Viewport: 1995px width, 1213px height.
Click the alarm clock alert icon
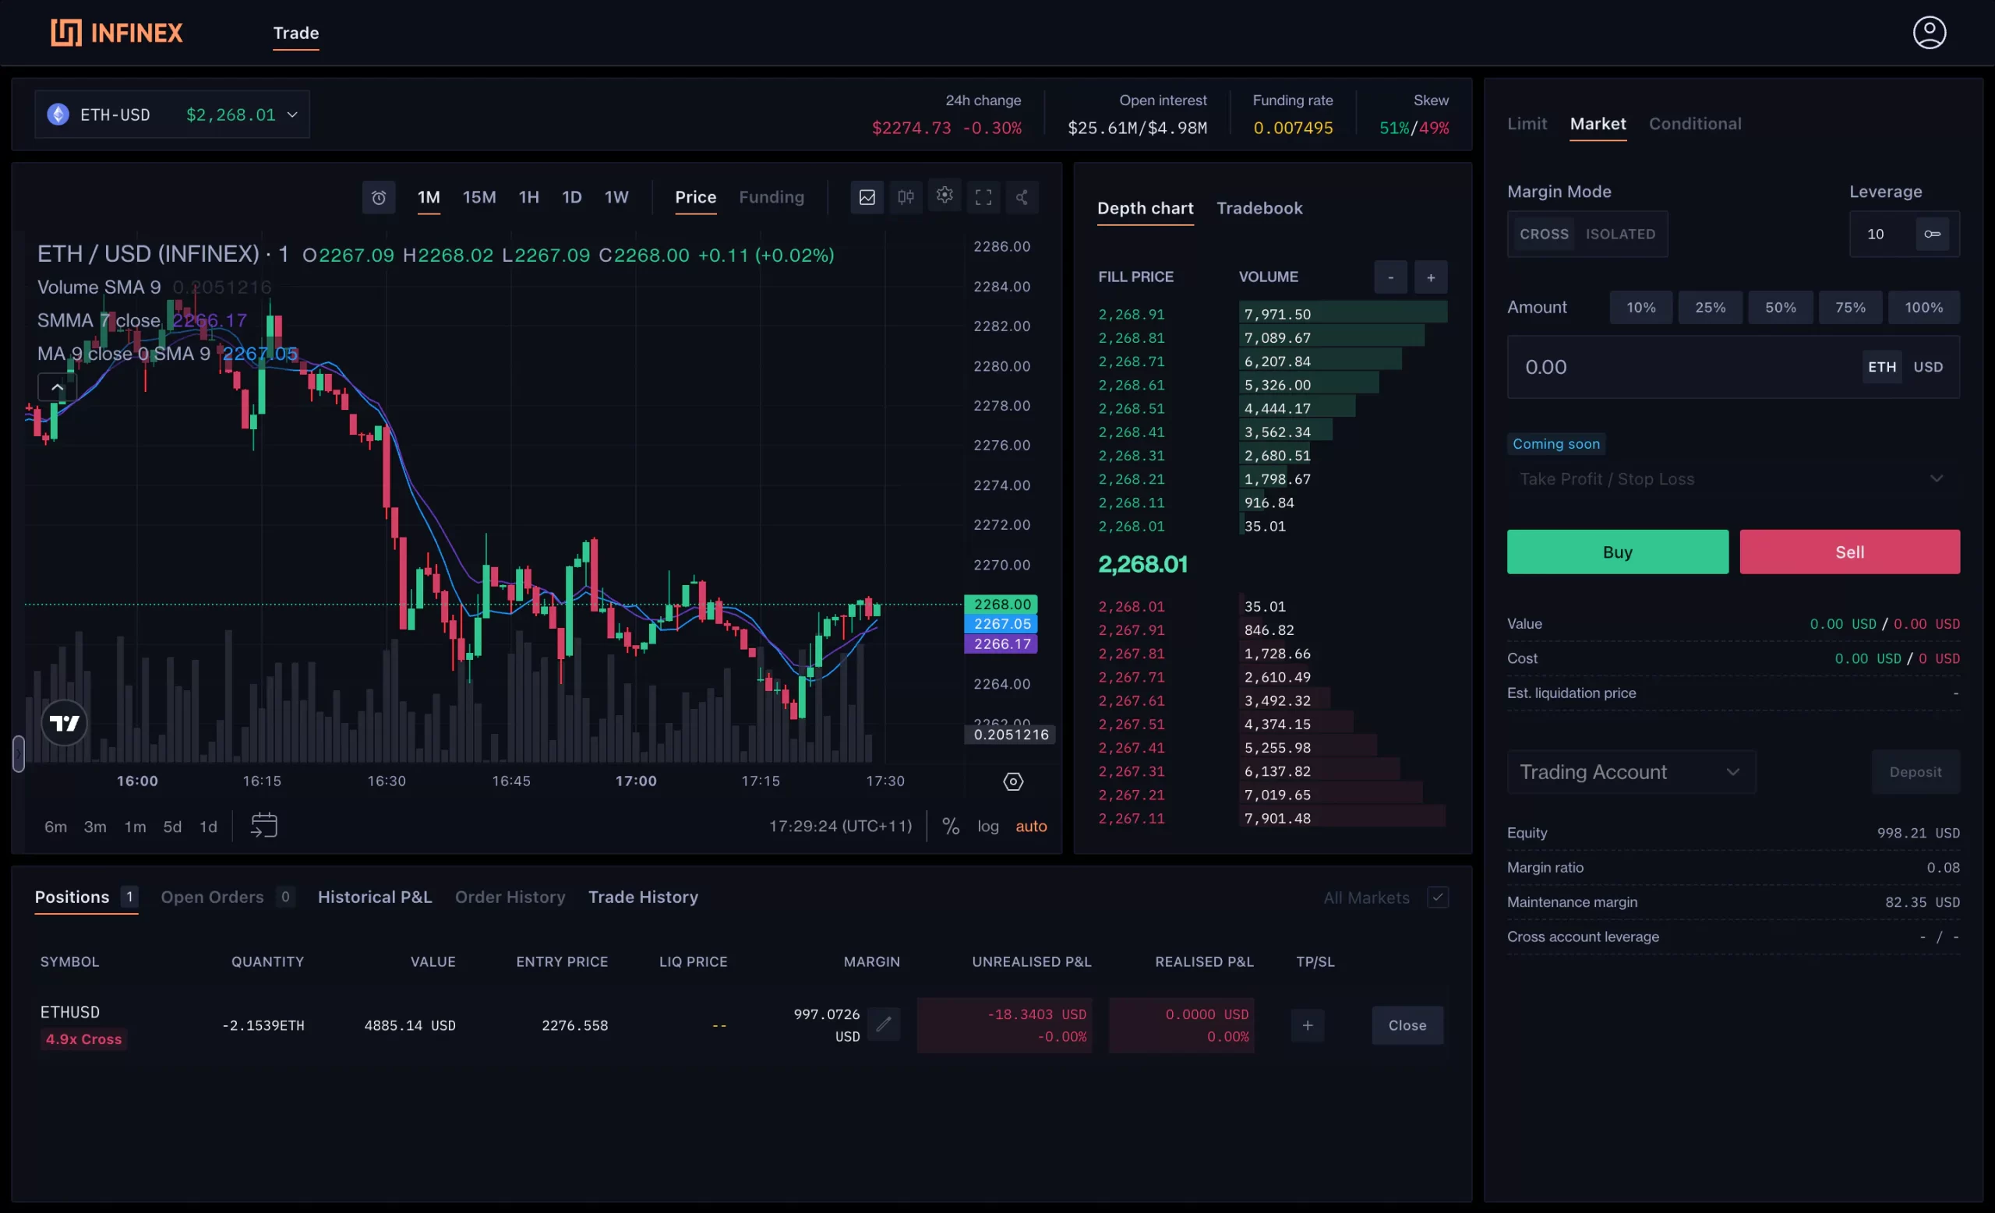click(378, 197)
